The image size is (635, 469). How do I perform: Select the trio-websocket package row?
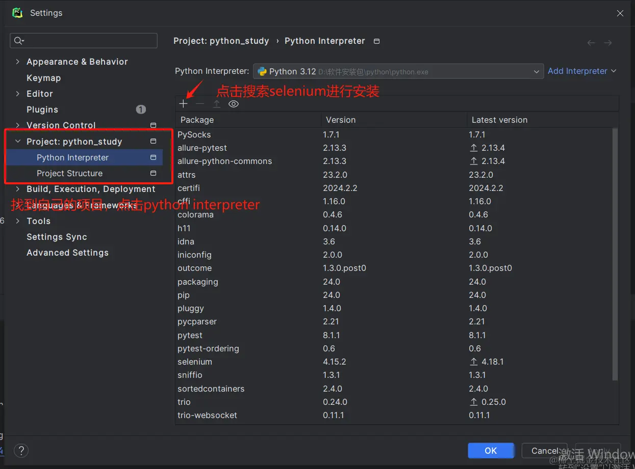click(393, 415)
